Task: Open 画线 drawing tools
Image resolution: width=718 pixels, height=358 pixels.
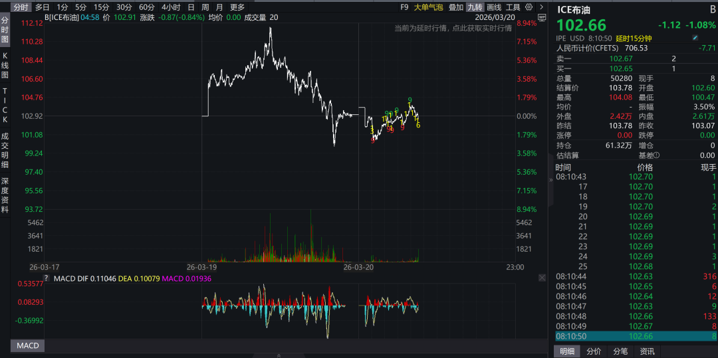Action: coord(494,7)
